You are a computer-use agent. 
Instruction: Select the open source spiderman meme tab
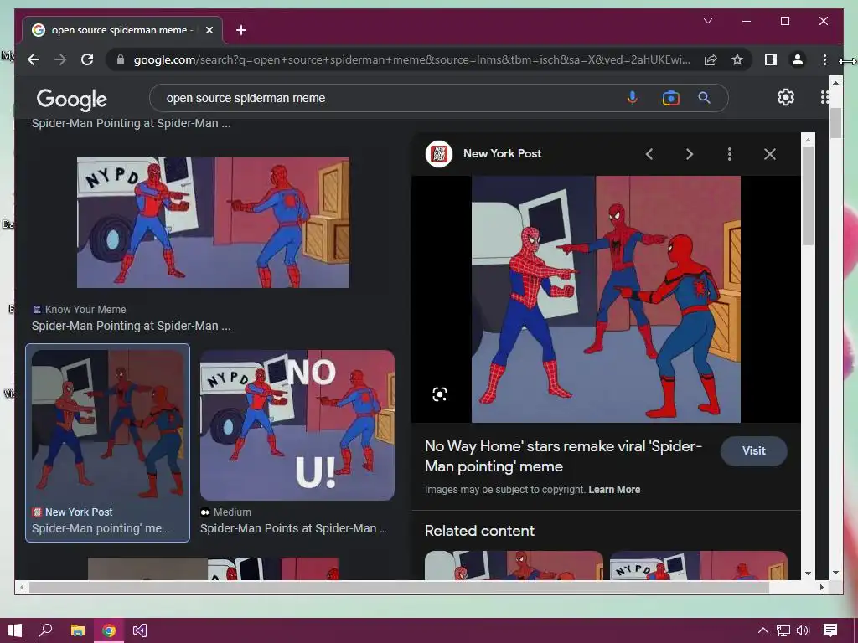tap(121, 30)
